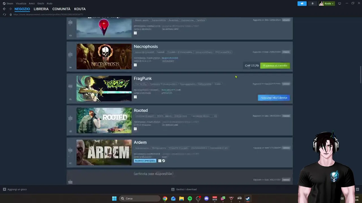Click Big Picture mode monitor icon
Screen dimensions: 362x203
coord(340,3)
